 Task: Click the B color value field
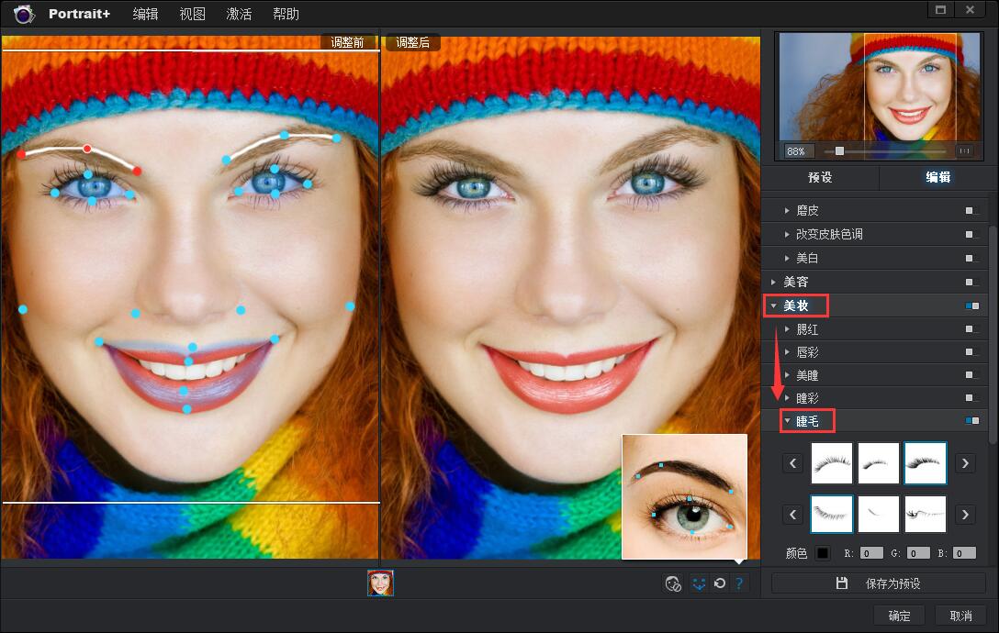click(964, 553)
